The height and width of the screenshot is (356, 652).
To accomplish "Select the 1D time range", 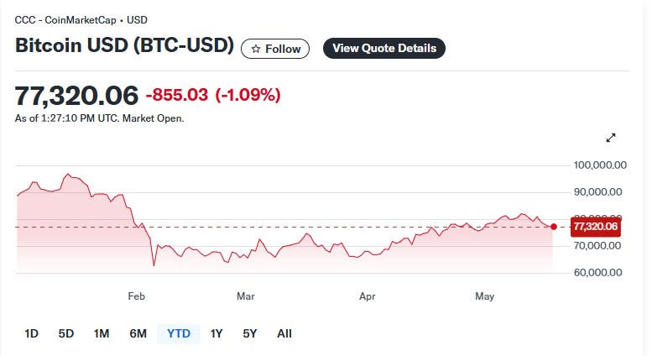I will [x=32, y=333].
